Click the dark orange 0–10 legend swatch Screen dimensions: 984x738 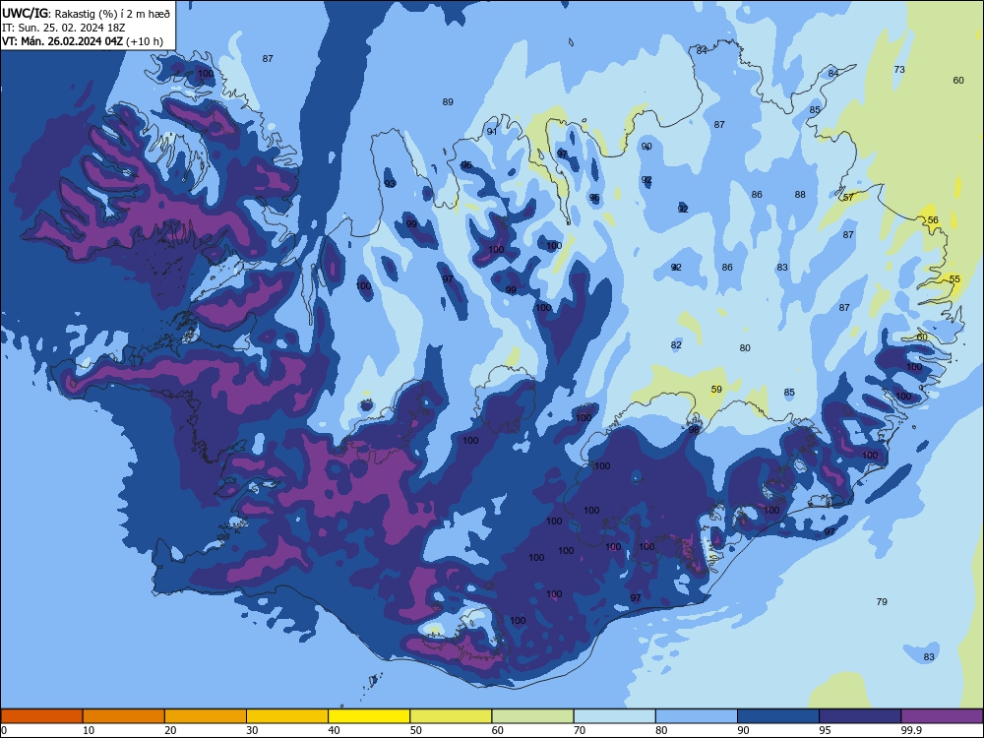click(41, 716)
